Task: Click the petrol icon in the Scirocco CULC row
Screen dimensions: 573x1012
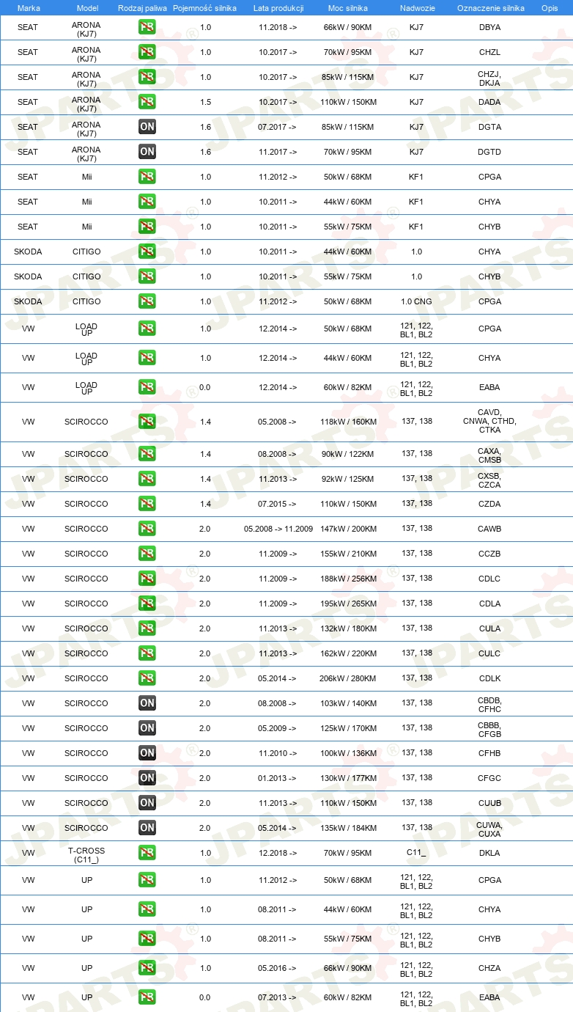Action: [147, 653]
